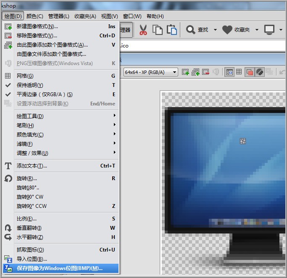The image size is (287, 278).
Task: Click the scissors cut icon in toolbar
Action: click(143, 30)
